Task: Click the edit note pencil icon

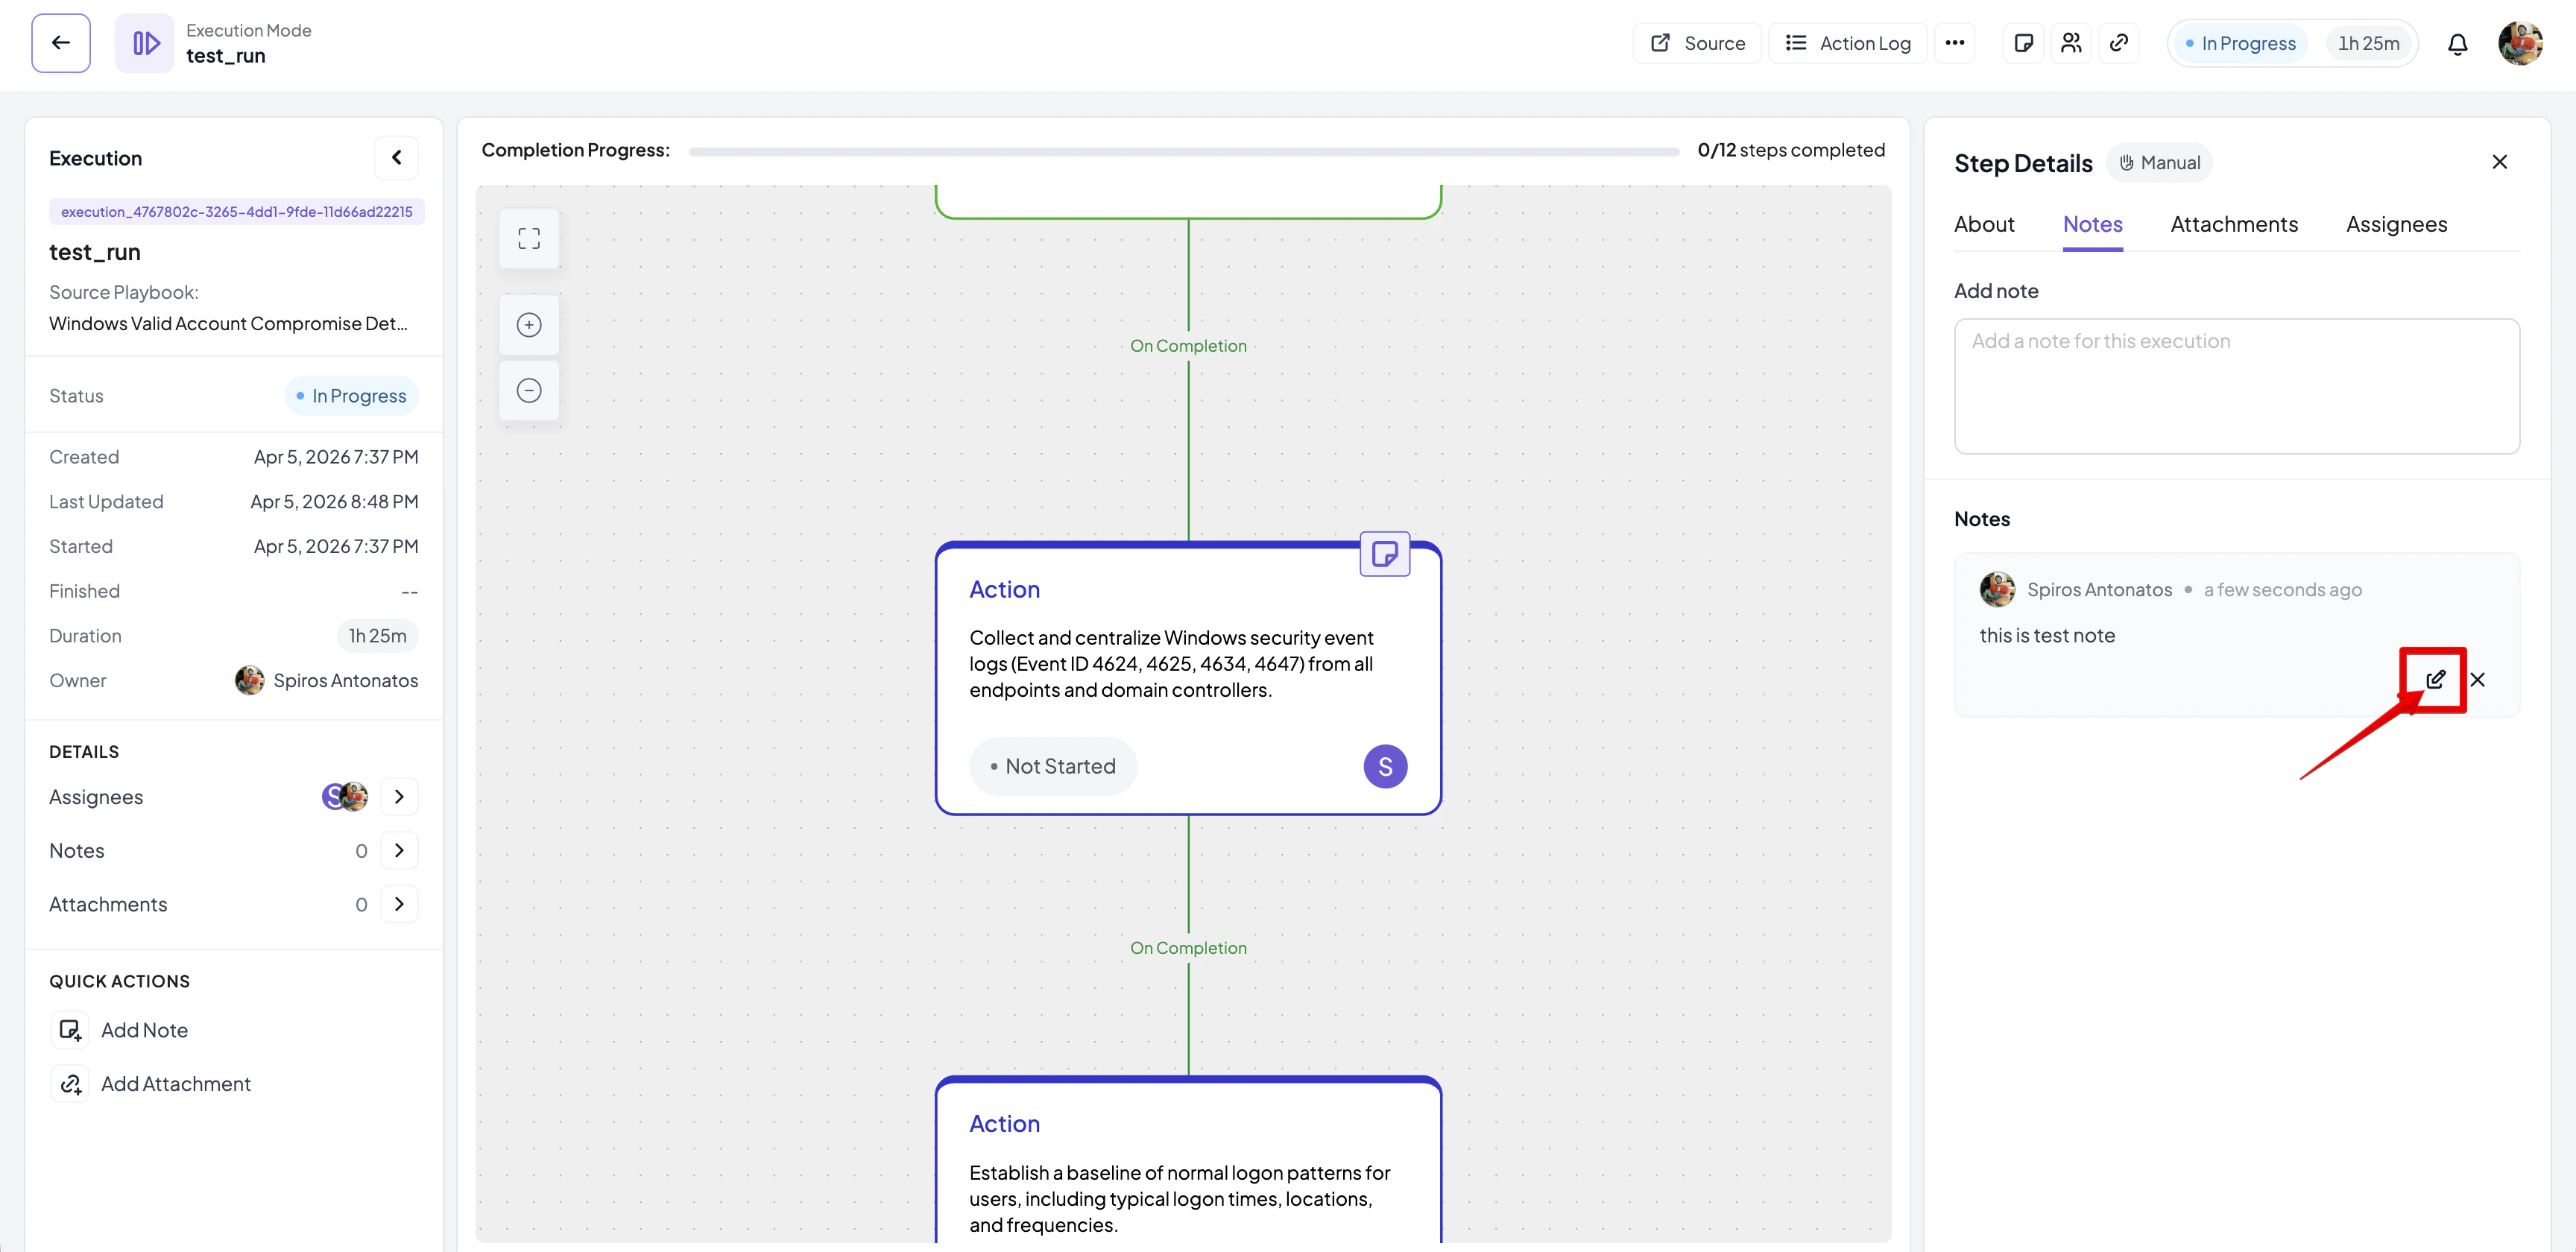Action: [2435, 680]
